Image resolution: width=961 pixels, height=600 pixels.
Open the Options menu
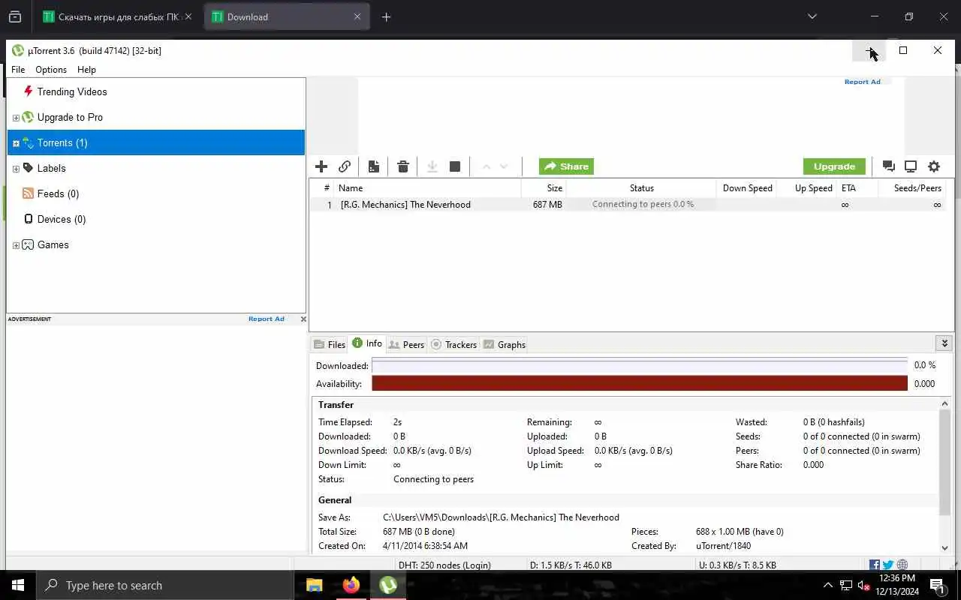[51, 69]
